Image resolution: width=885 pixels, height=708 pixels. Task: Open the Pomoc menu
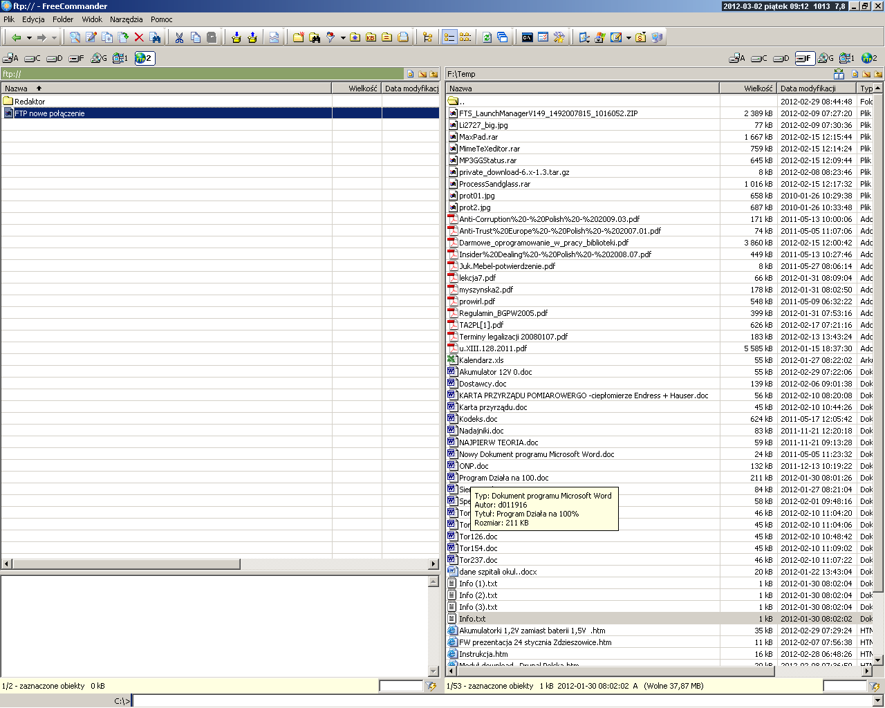[162, 19]
